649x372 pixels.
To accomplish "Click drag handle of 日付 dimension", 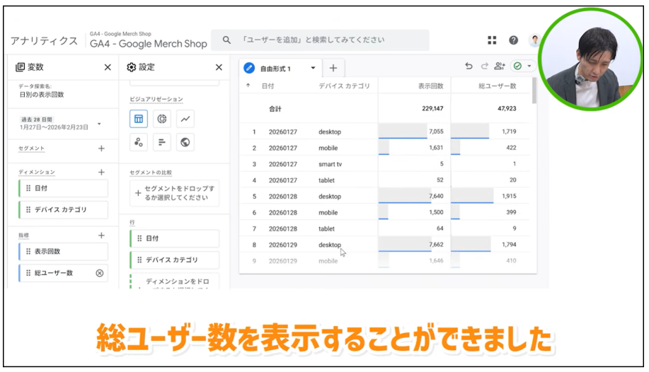I will (28, 188).
